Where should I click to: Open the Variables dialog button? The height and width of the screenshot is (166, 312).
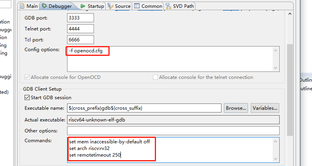click(x=265, y=108)
